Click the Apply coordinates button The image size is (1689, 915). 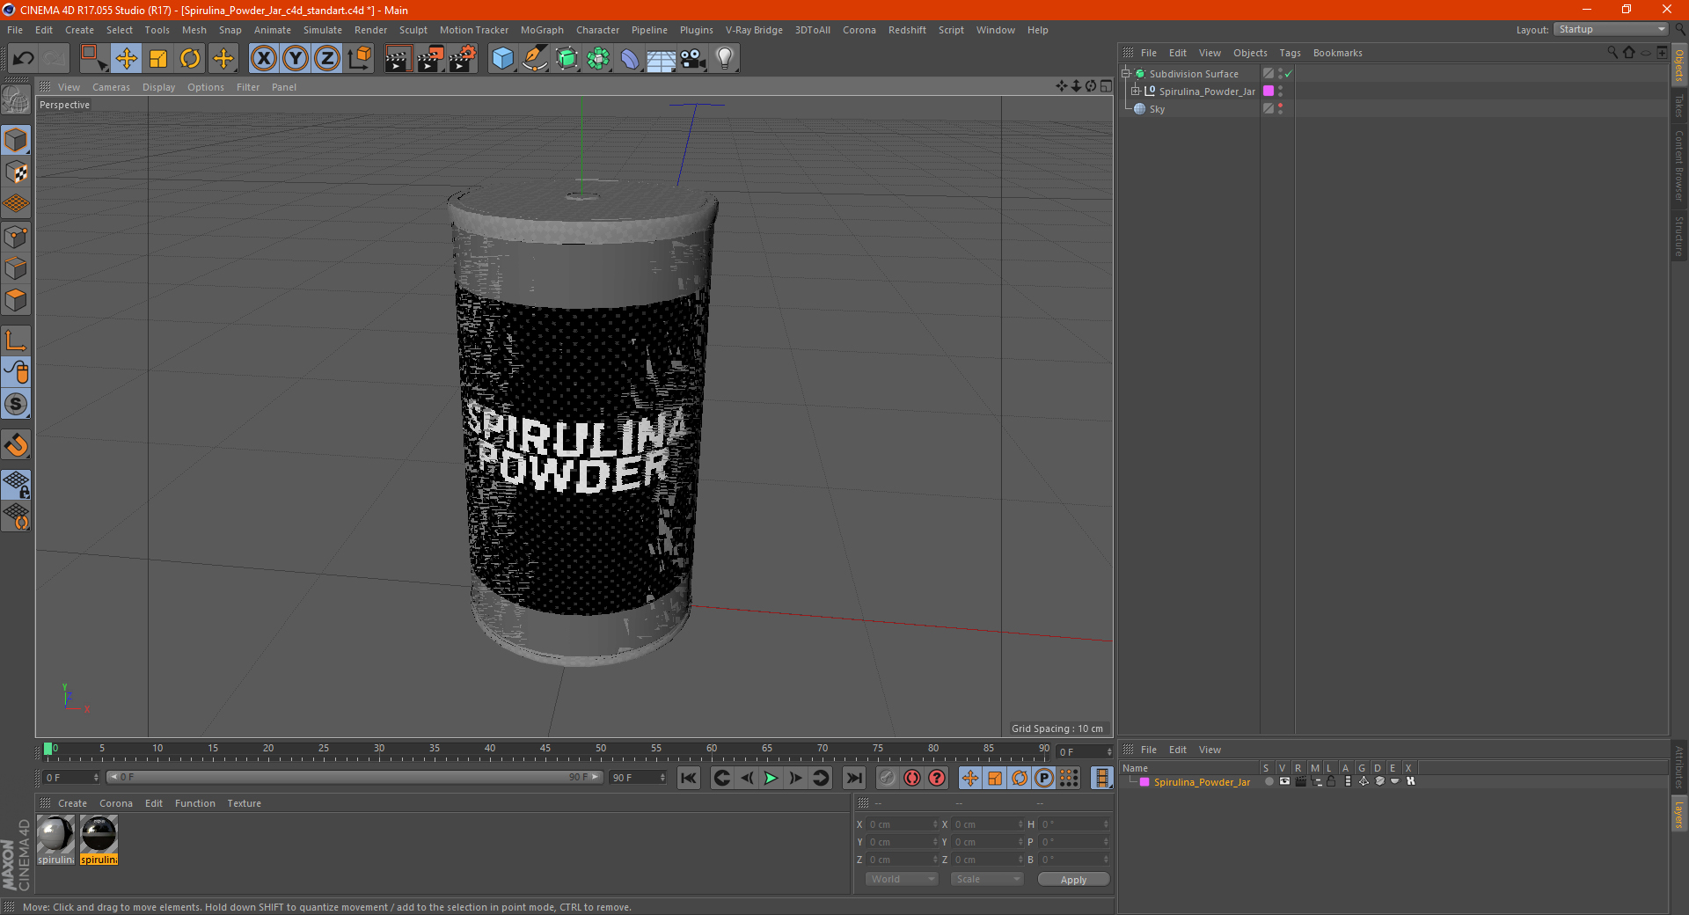point(1073,880)
